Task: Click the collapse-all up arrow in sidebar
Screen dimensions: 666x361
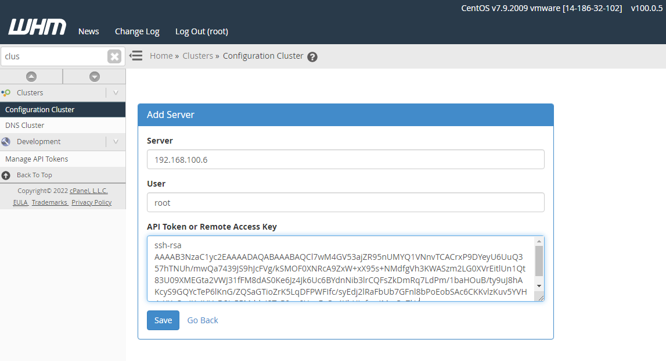Action: pyautogui.click(x=31, y=77)
